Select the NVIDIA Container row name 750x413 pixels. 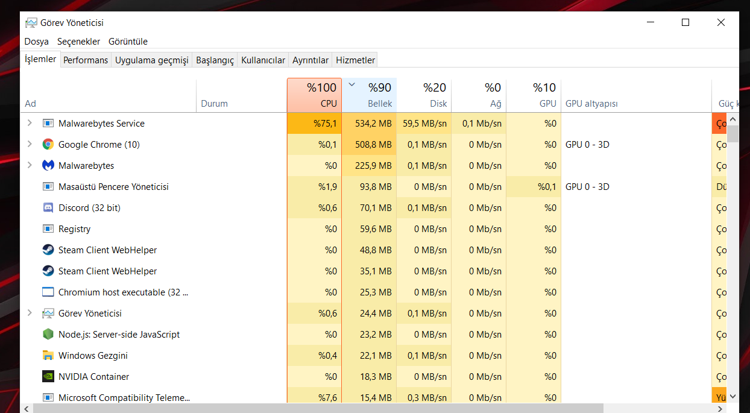[93, 377]
